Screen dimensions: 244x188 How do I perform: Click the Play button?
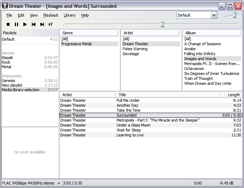25,24
